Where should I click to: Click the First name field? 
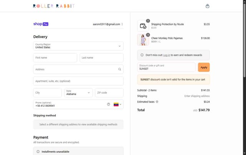tap(55, 58)
